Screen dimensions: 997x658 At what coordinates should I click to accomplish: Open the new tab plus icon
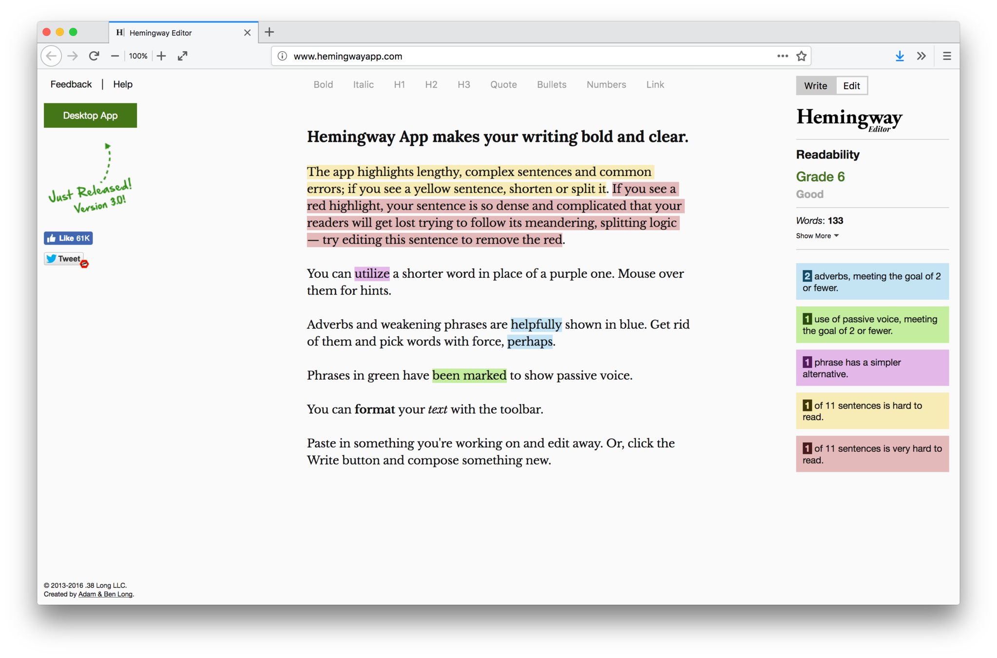(269, 32)
